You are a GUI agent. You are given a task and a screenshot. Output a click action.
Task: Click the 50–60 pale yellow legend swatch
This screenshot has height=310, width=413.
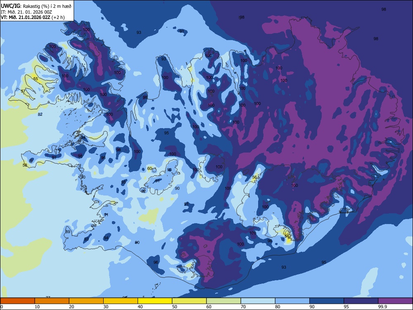coord(189,301)
